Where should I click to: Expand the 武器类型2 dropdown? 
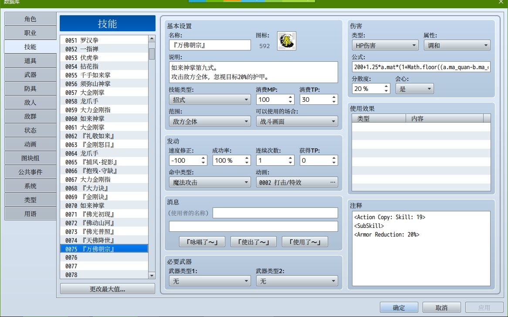click(x=297, y=281)
